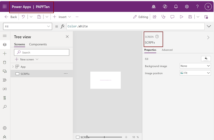Preview the app with the play icon
The width and height of the screenshot is (214, 140).
[x=181, y=17]
